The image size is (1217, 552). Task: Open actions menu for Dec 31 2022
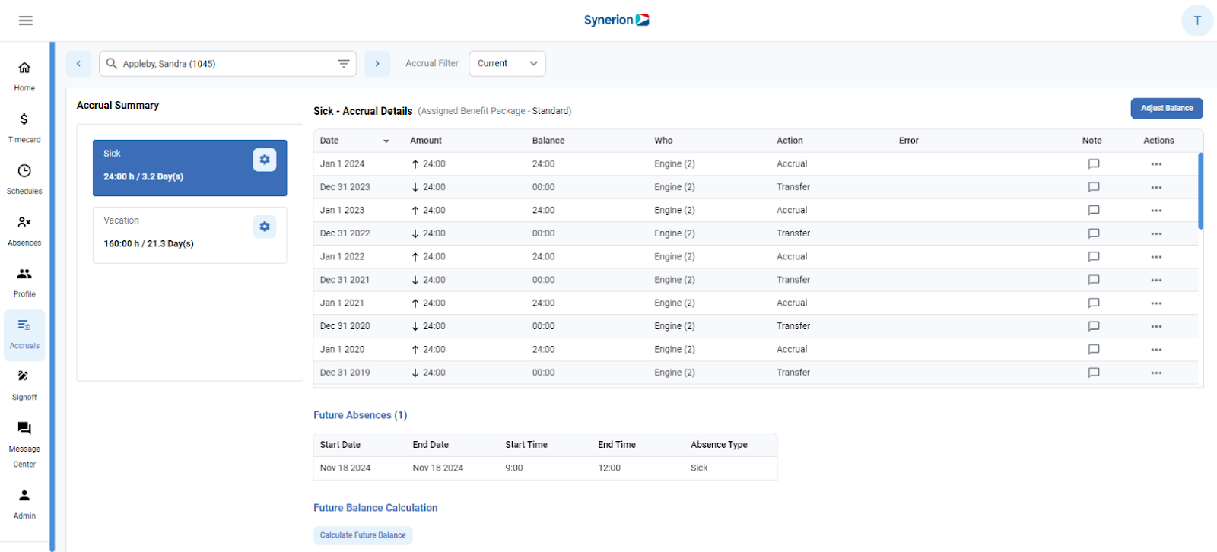pyautogui.click(x=1156, y=233)
